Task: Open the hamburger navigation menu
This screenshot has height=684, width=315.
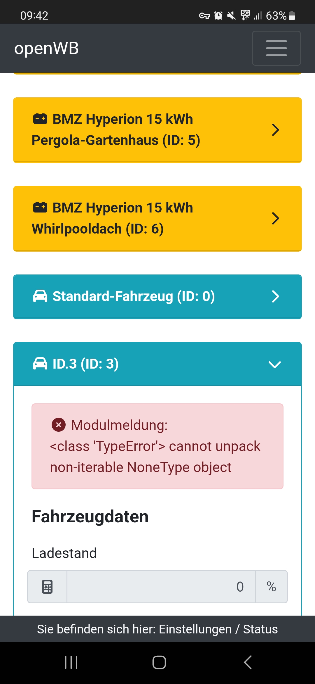Action: pos(276,48)
